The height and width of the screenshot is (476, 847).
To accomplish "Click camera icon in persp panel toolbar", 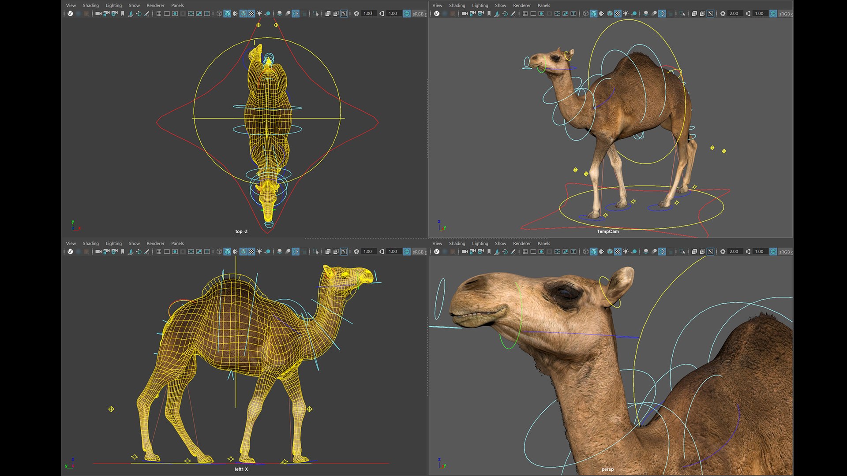I will point(464,252).
